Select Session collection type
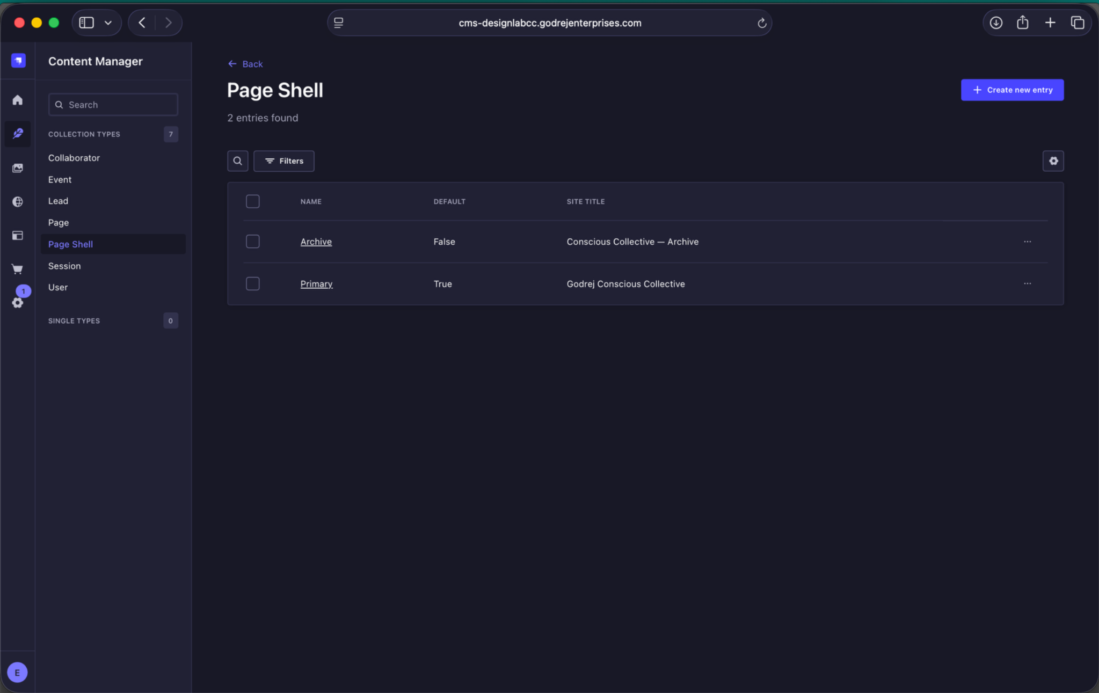Screen dimensions: 1099x693 [64, 266]
